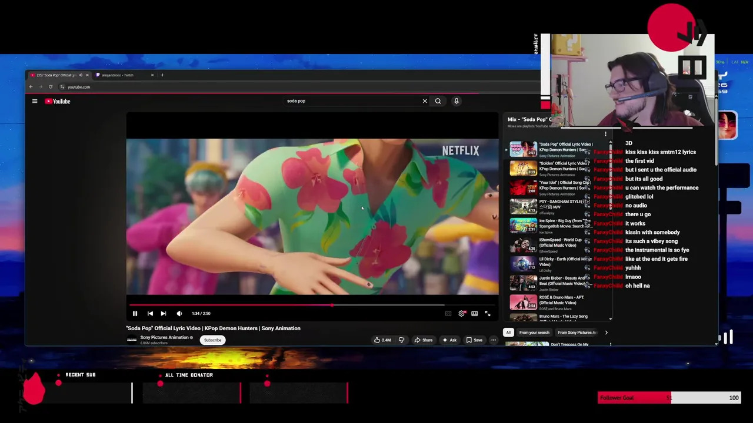Open site information icon in address bar
Screen dimensions: 753x423
point(62,87)
